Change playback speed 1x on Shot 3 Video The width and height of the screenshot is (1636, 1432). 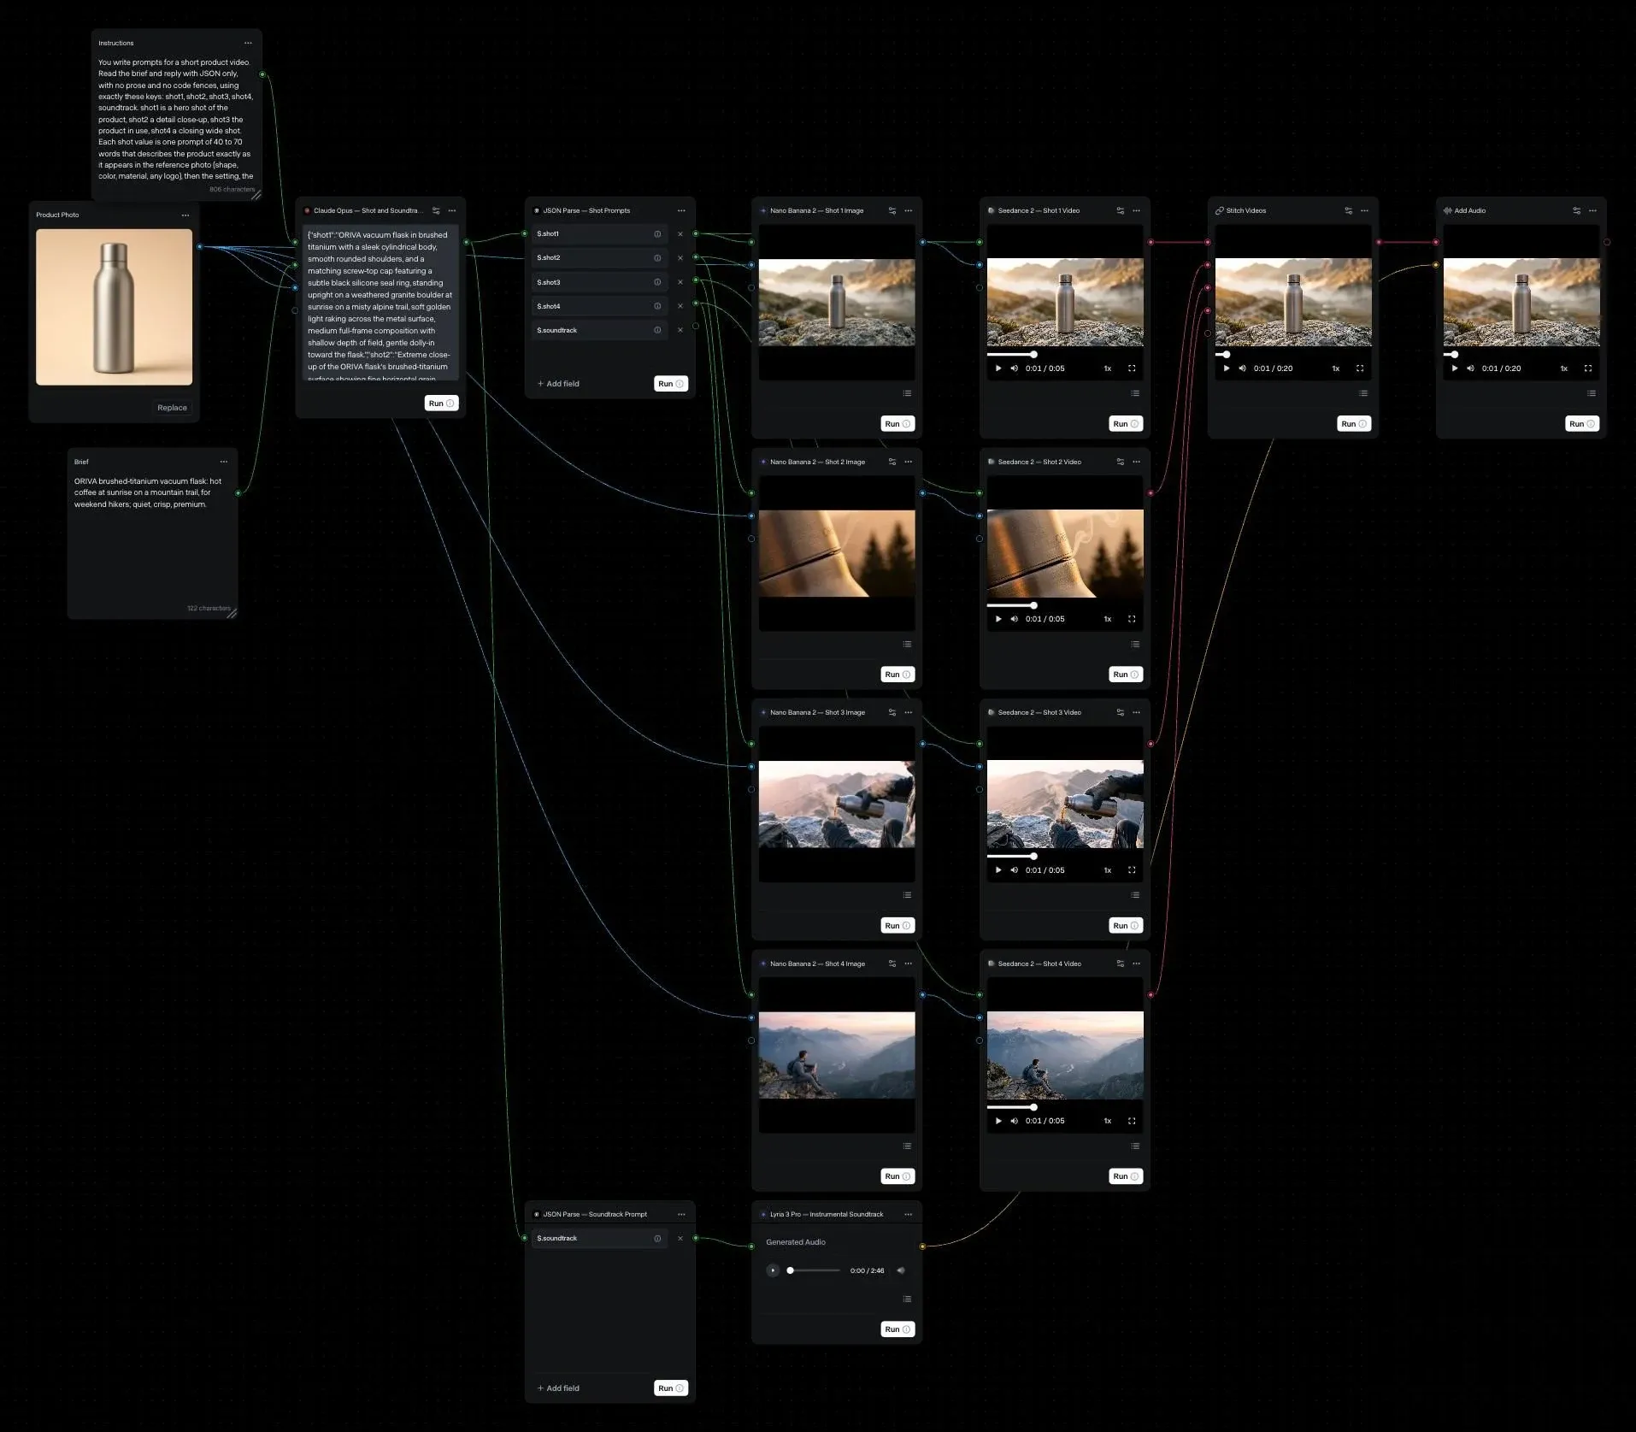point(1107,870)
